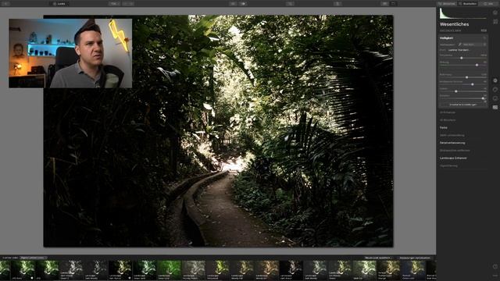Click the histogram at top of panel
Screen dimensions: 500x281
click(462, 14)
